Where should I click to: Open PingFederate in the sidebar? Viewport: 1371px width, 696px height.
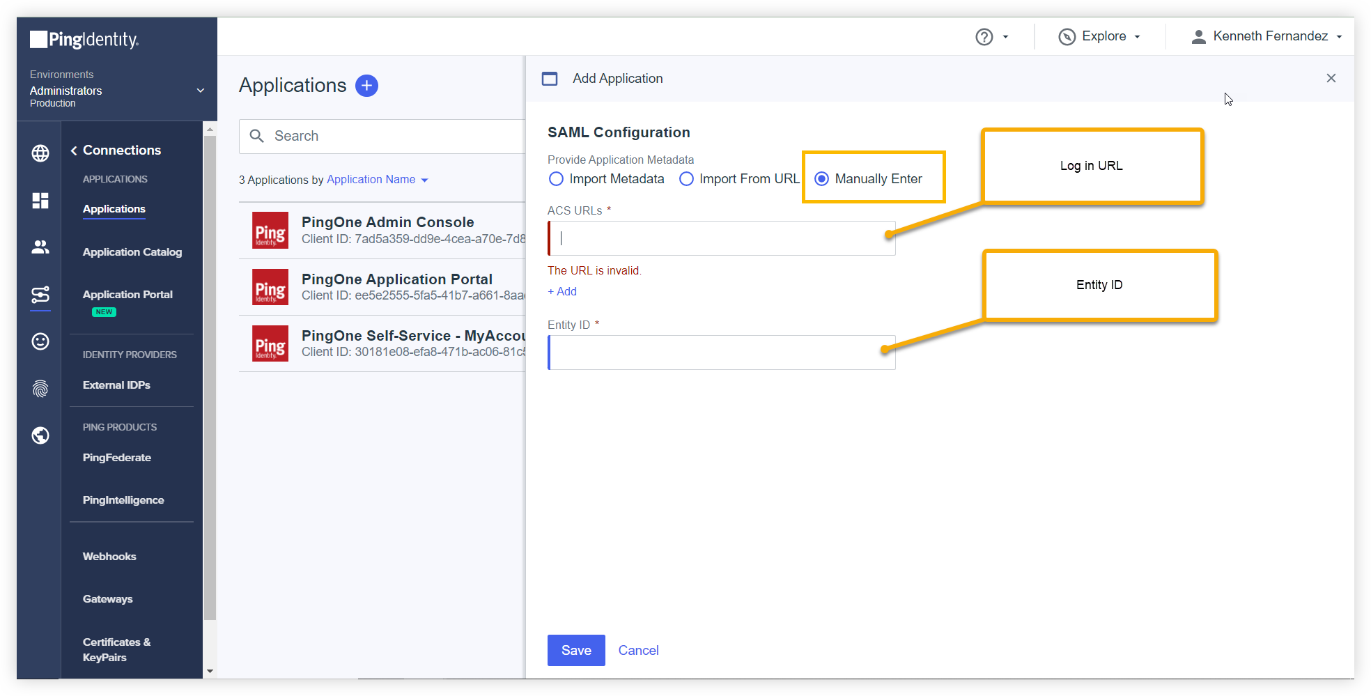[x=117, y=458]
